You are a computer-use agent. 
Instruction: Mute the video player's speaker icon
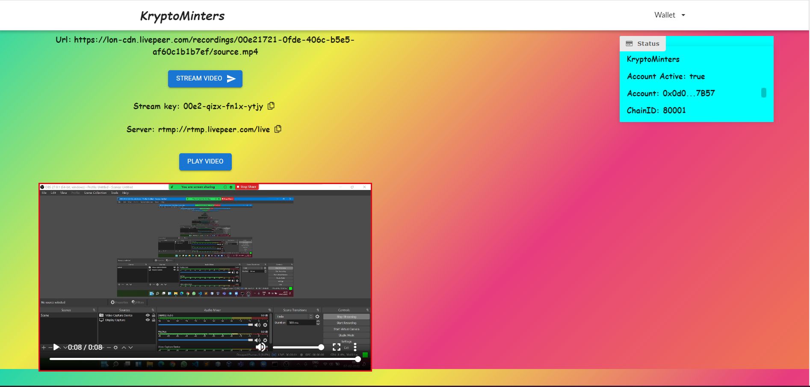click(260, 347)
